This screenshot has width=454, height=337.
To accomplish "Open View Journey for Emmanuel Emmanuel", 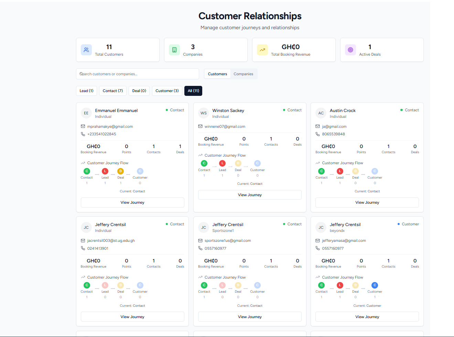I will coord(132,202).
